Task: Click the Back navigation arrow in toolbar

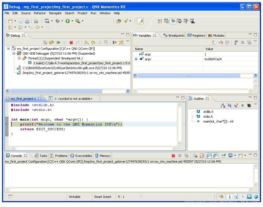Action: click(x=38, y=27)
